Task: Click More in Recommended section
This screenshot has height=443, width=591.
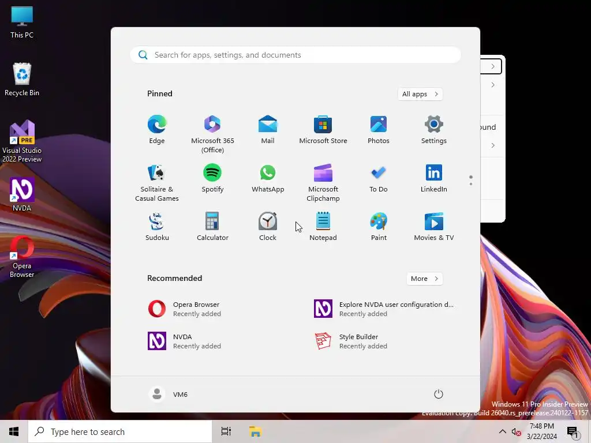Action: pos(425,279)
